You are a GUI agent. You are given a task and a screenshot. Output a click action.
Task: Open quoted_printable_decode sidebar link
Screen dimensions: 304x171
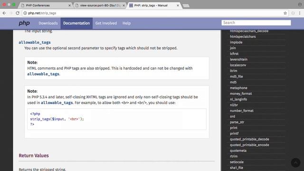coord(249,139)
